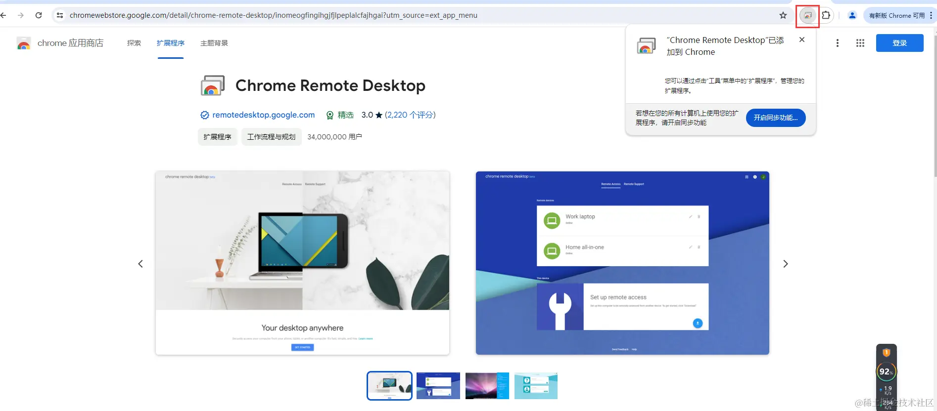Select the third carousel thumbnail
937x411 pixels.
click(487, 386)
